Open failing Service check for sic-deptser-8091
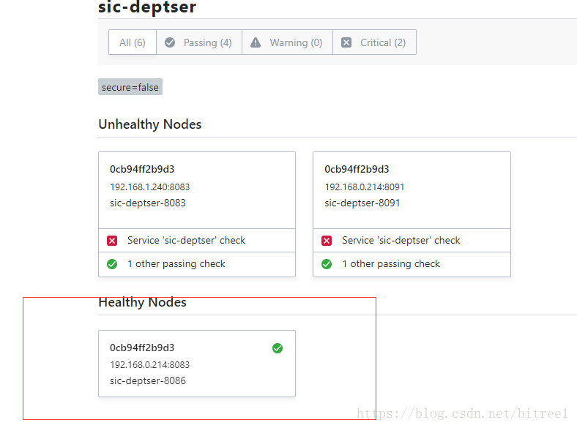Screen dimensions: 577x428 point(412,241)
